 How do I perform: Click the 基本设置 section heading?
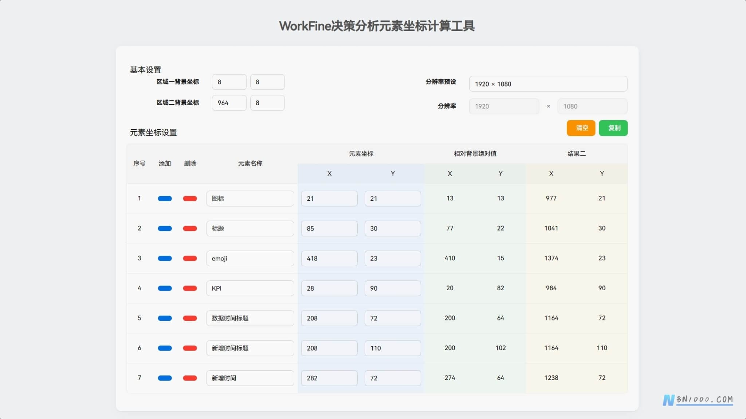tap(145, 70)
